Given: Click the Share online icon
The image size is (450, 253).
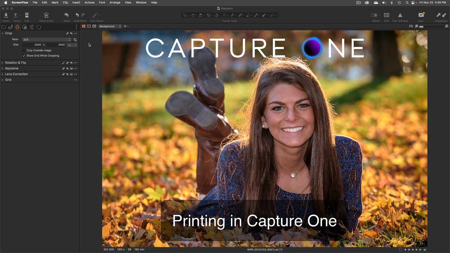Looking at the screenshot, I should pyautogui.click(x=46, y=15).
